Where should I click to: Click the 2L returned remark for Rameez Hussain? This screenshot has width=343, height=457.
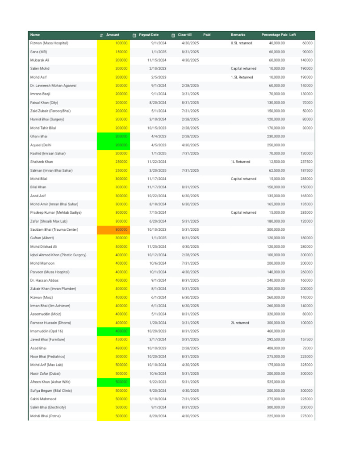[x=240, y=323]
